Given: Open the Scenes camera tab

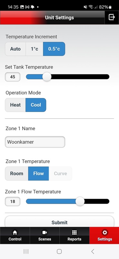Looking at the screenshot, I should (45, 235).
